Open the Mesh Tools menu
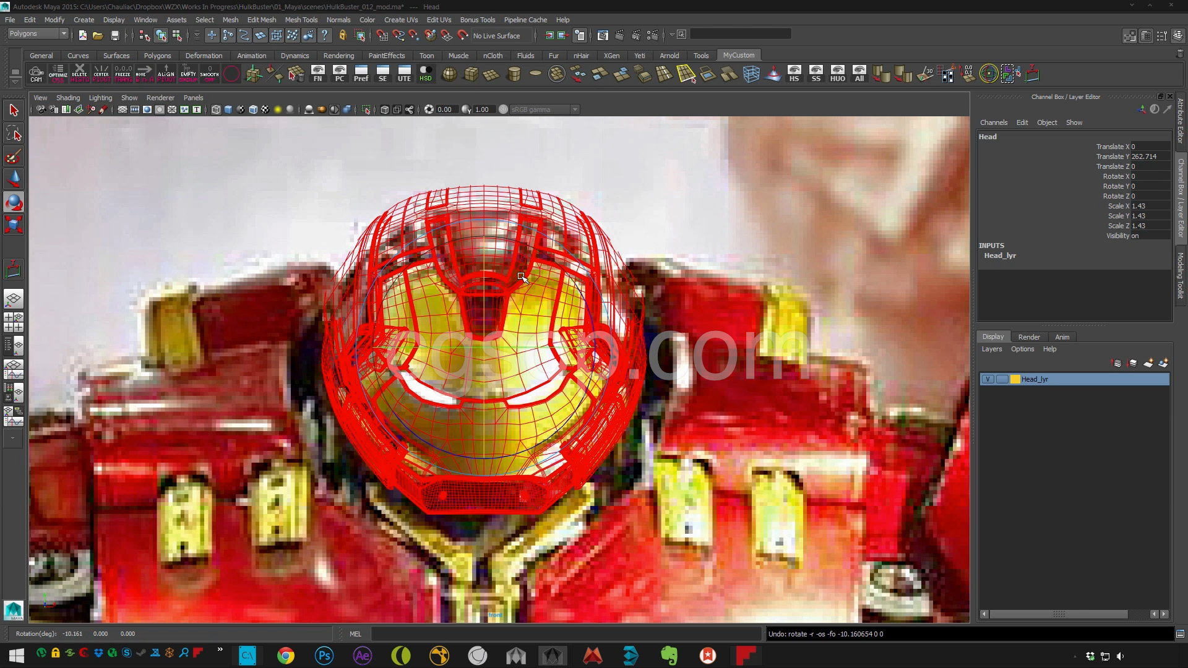This screenshot has height=668, width=1188. 301,20
